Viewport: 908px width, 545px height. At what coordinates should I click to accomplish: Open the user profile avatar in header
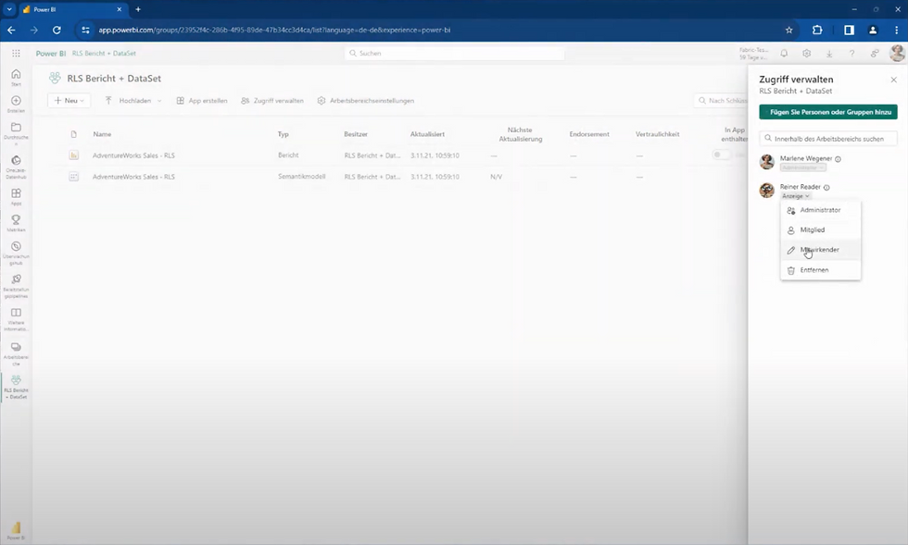click(898, 54)
